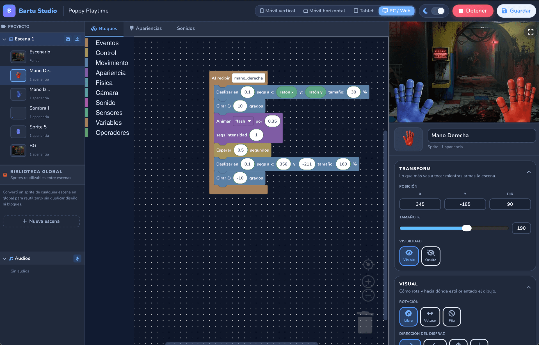Image resolution: width=539 pixels, height=345 pixels.
Task: Zoom in the block workspace
Action: [368, 281]
